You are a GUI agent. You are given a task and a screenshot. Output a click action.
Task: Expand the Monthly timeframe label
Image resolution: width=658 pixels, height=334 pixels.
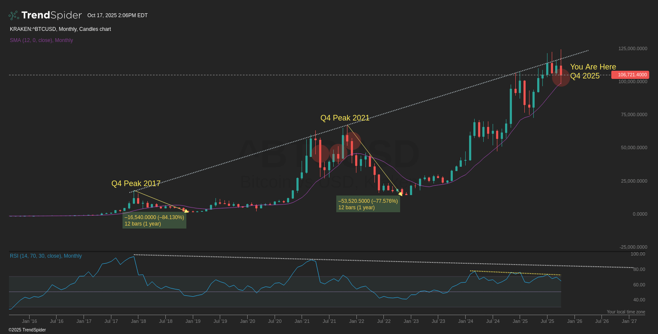68,29
